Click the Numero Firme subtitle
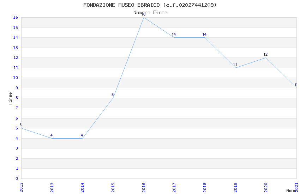 [150, 12]
